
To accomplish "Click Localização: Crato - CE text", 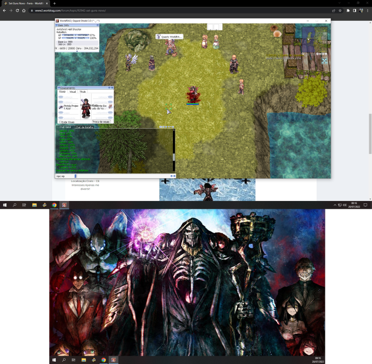I will pos(85,181).
